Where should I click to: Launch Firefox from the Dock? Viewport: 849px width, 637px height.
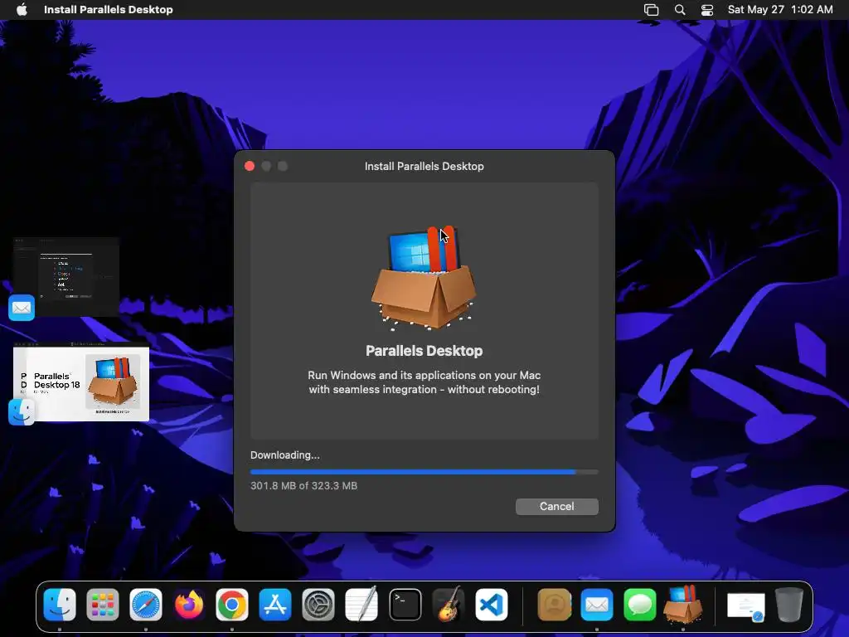click(x=189, y=605)
